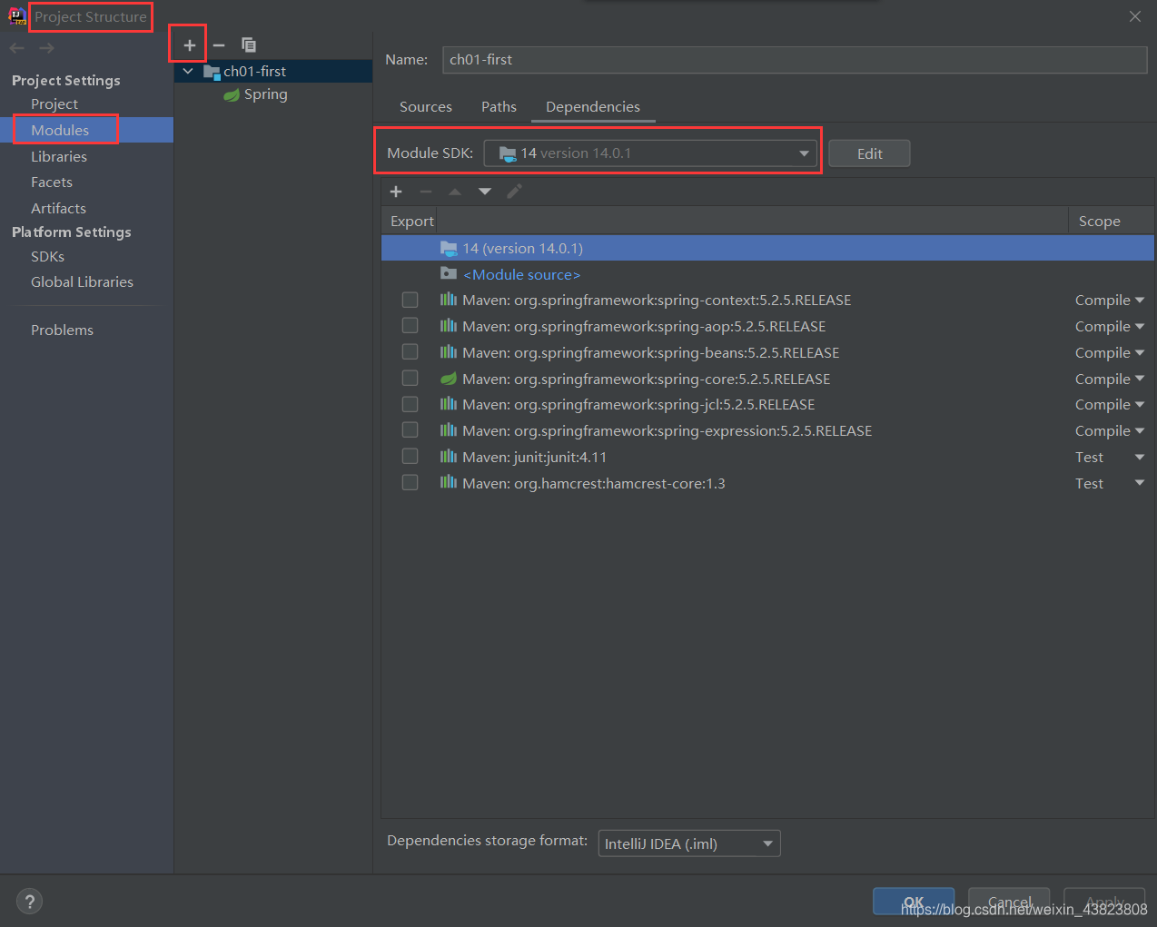Change scope dropdown for spring-beans
Viewport: 1157px width, 927px height.
[1110, 353]
